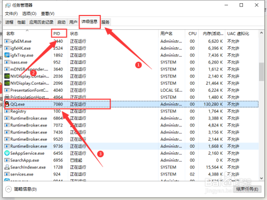Click PID value 7080

(58, 104)
